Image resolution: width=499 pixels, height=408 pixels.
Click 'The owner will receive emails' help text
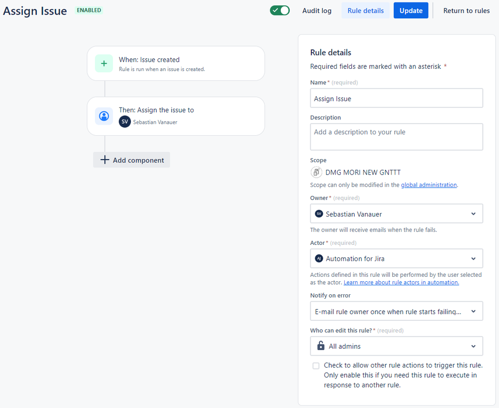pos(373,230)
